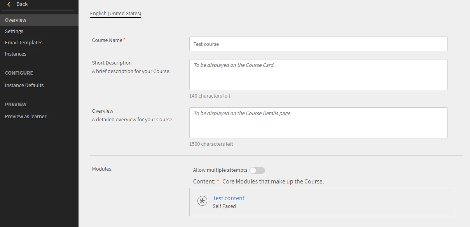Select the English (United States) language tab
470x227 pixels.
[x=115, y=14]
